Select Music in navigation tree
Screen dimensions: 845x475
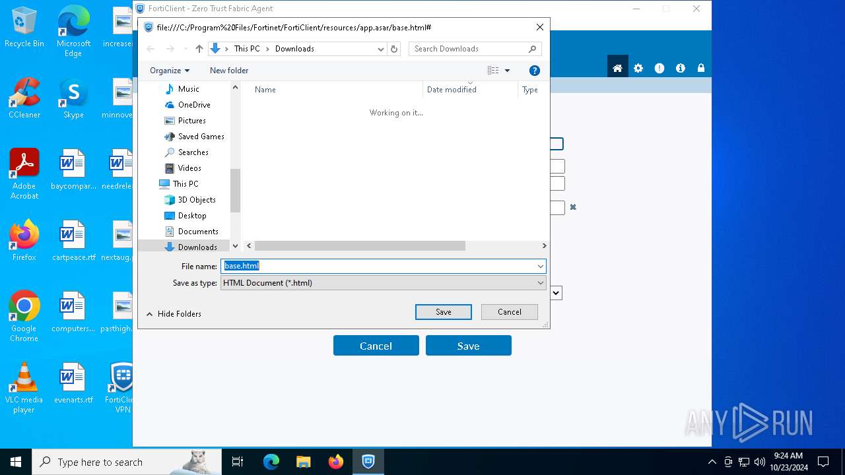tap(189, 89)
